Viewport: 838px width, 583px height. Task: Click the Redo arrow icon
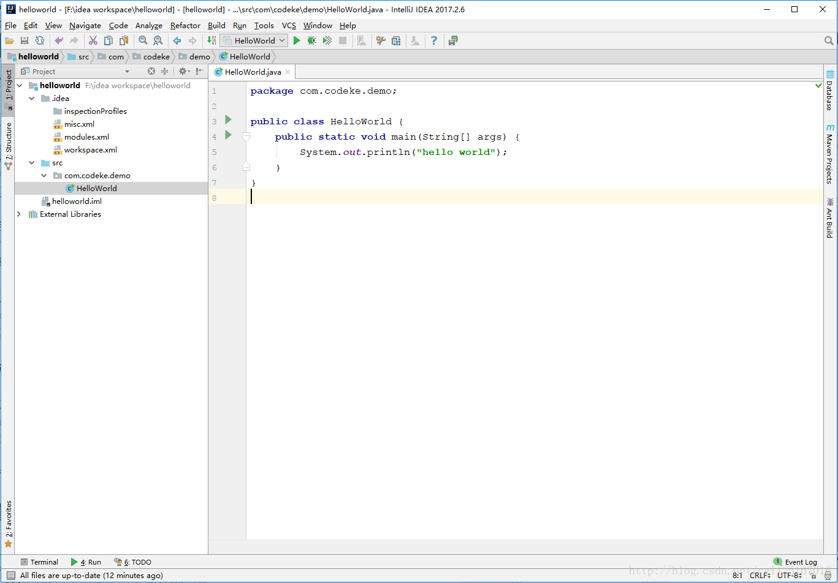point(74,40)
